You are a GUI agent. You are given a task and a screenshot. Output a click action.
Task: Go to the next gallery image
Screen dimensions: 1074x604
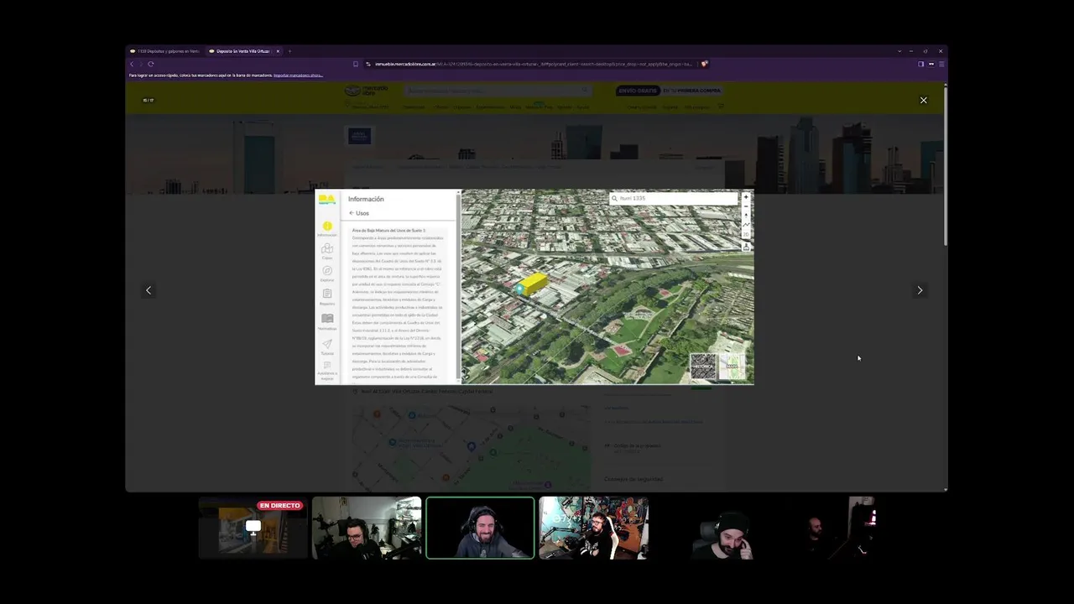[920, 290]
